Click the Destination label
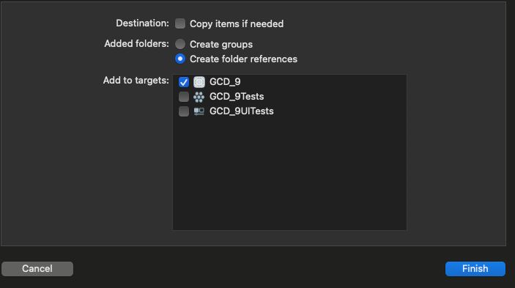The image size is (515, 288). (x=142, y=23)
